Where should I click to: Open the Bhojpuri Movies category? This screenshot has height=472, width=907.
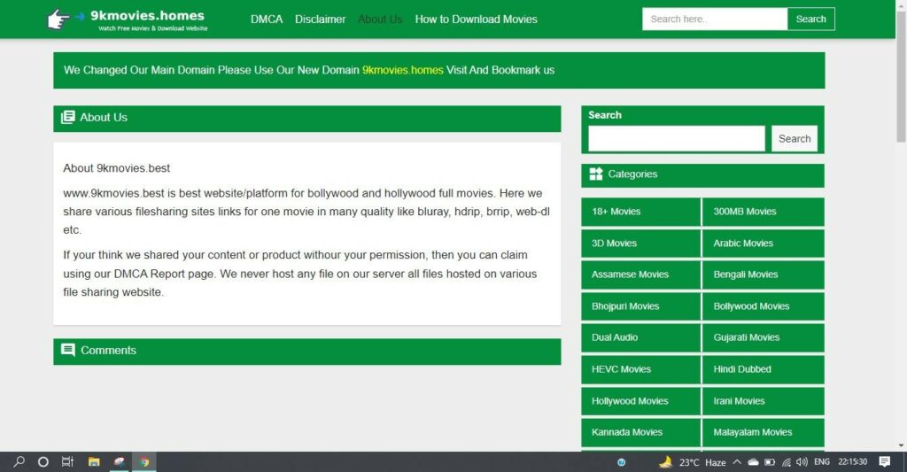640,306
